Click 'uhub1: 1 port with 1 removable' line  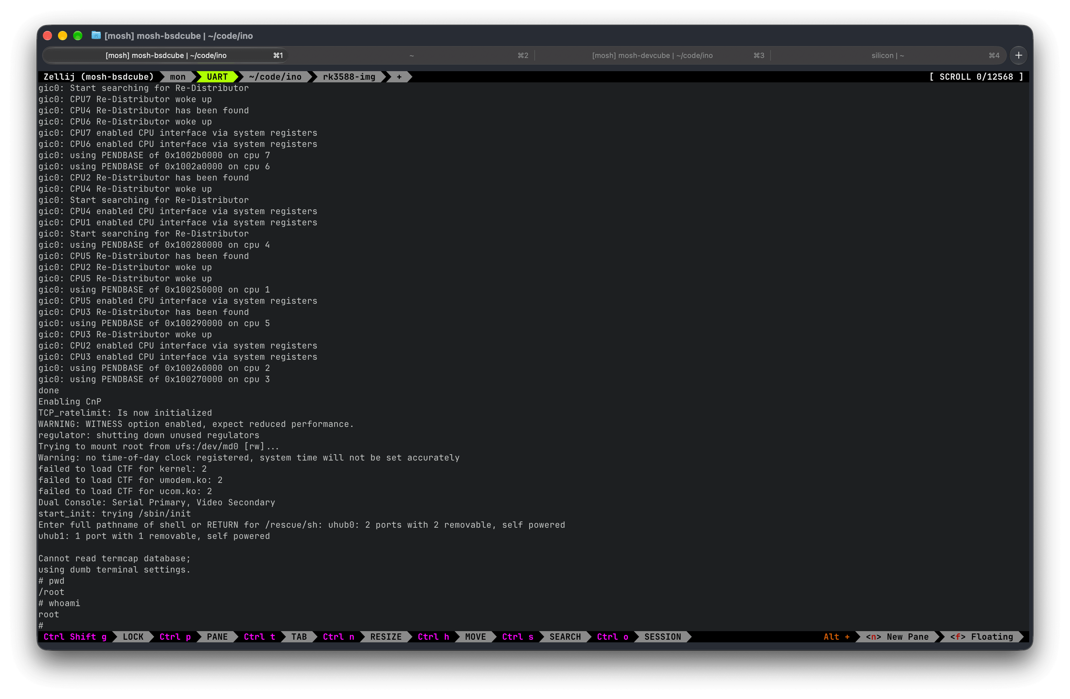[154, 536]
